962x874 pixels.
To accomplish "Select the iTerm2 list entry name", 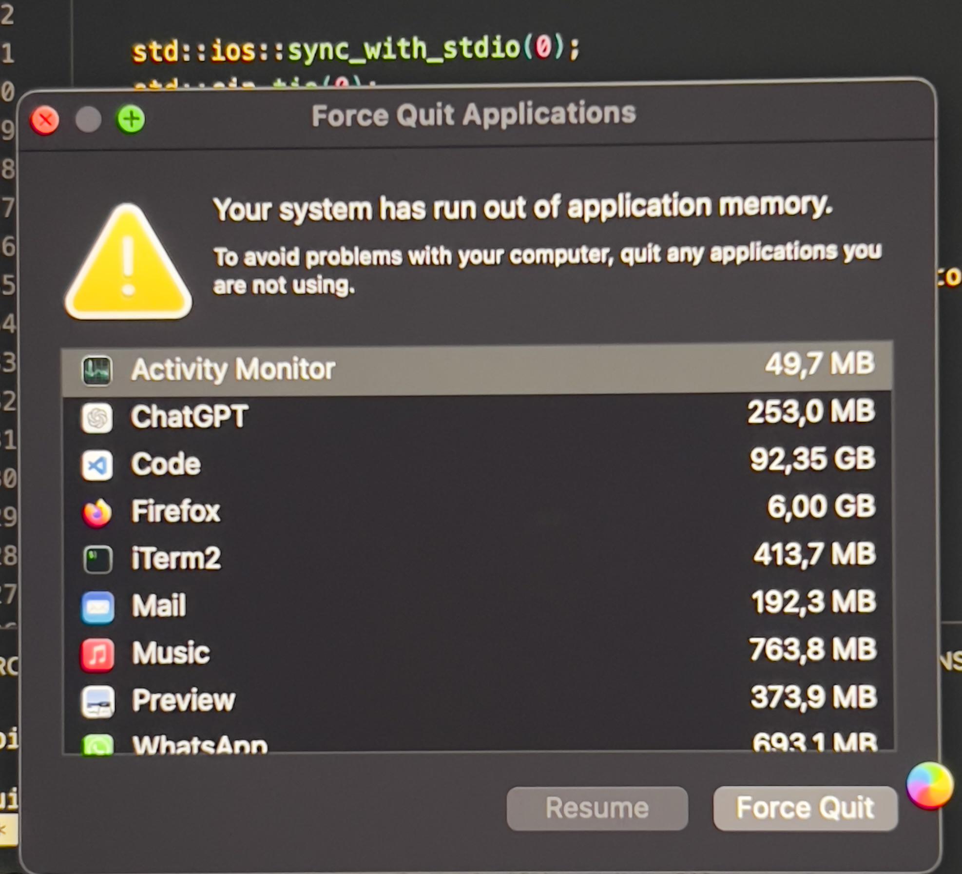I will point(176,559).
